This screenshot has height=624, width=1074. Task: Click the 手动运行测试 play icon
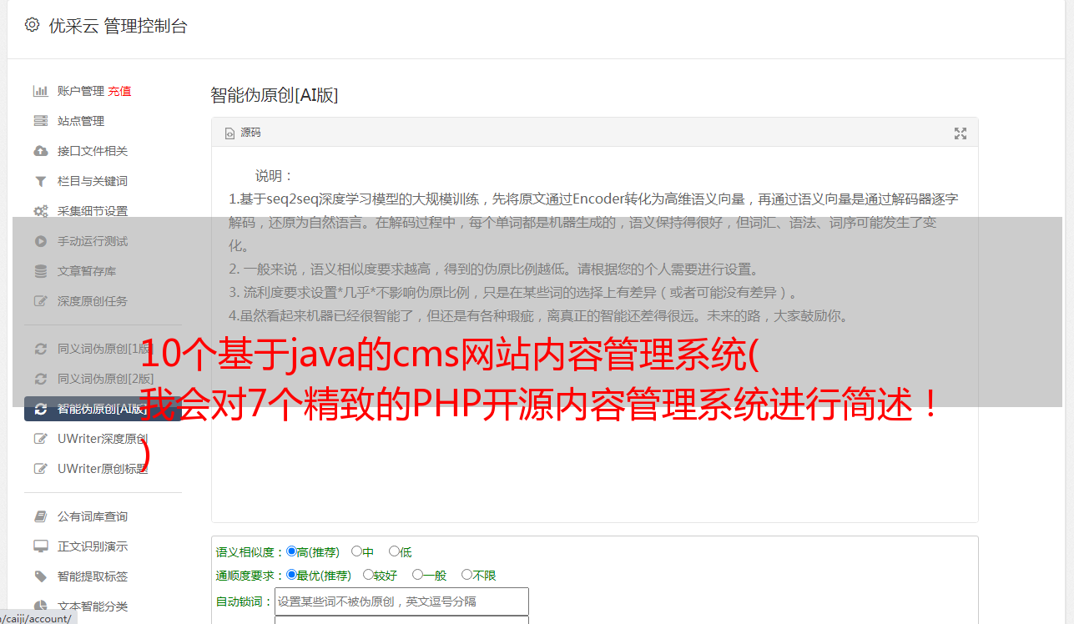coord(40,241)
